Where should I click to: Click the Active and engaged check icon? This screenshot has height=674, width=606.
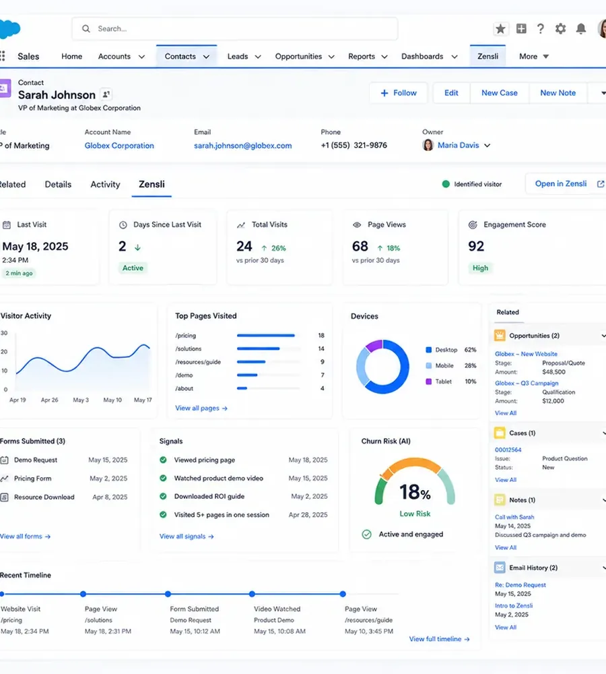click(366, 534)
